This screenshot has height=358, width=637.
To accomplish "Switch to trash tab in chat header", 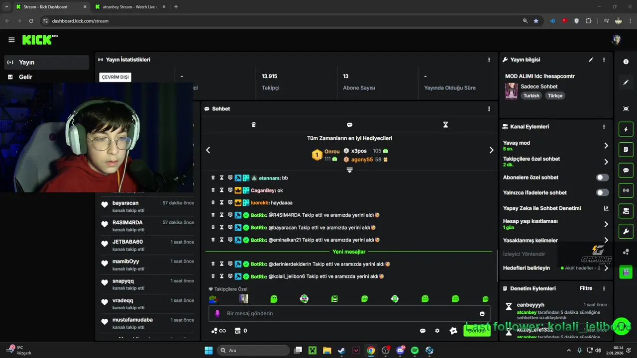I will click(253, 125).
